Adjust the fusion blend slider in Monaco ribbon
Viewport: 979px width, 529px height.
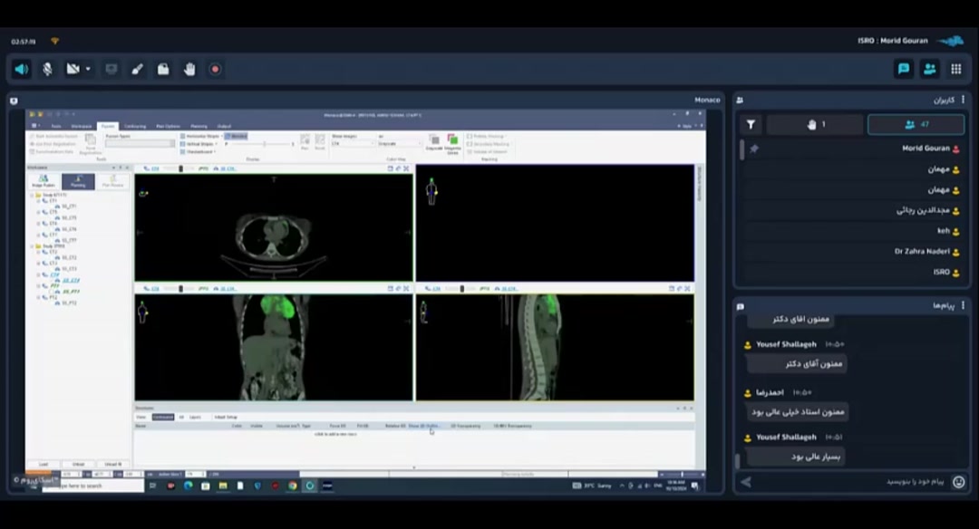(x=266, y=144)
